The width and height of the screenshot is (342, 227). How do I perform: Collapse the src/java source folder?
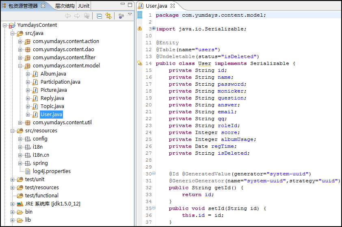click(x=13, y=33)
